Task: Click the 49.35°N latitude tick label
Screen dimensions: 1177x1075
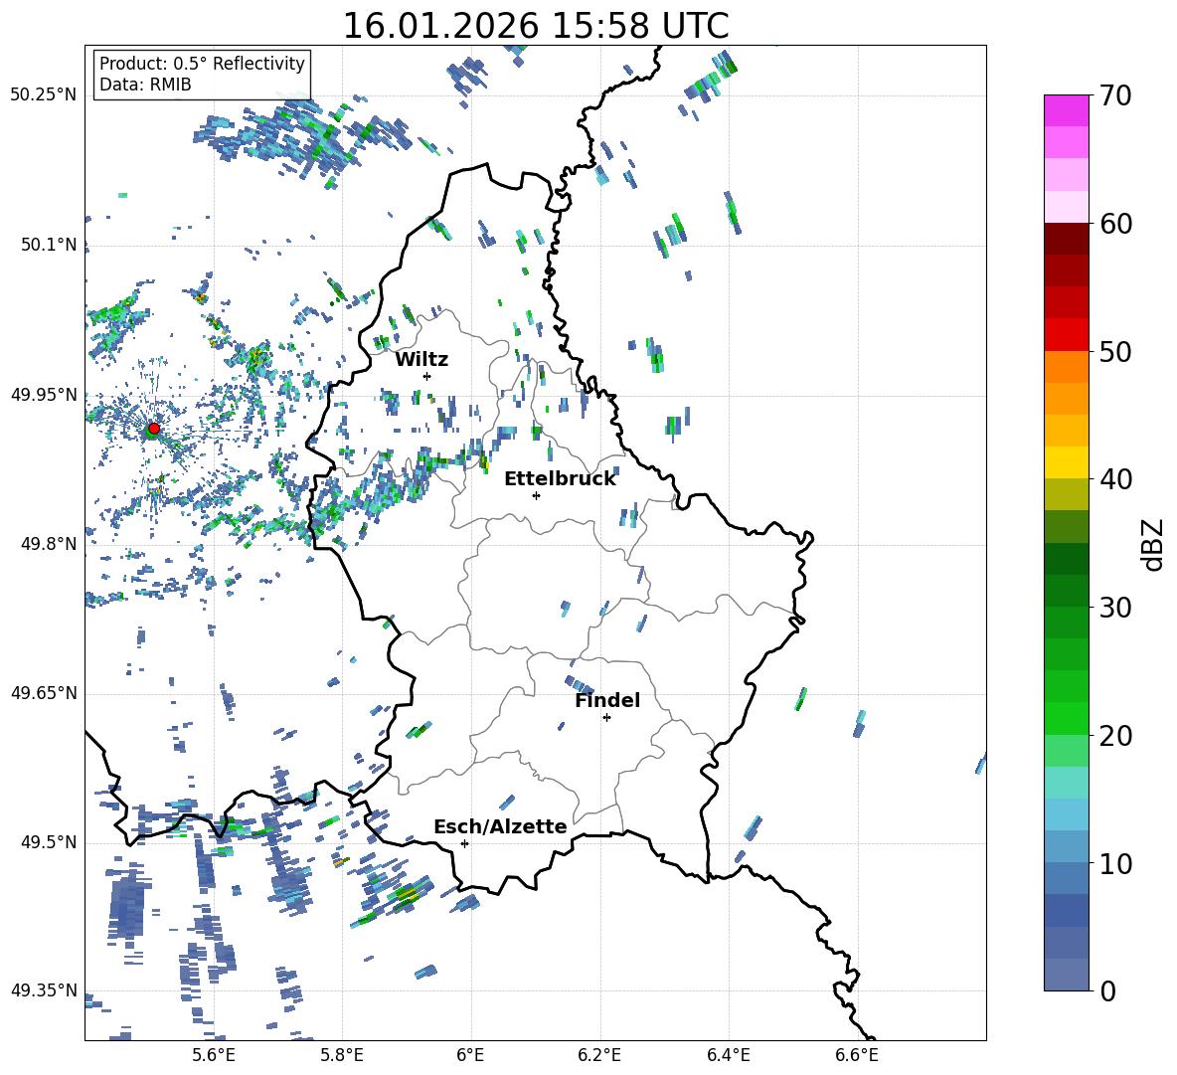Action: [x=44, y=990]
